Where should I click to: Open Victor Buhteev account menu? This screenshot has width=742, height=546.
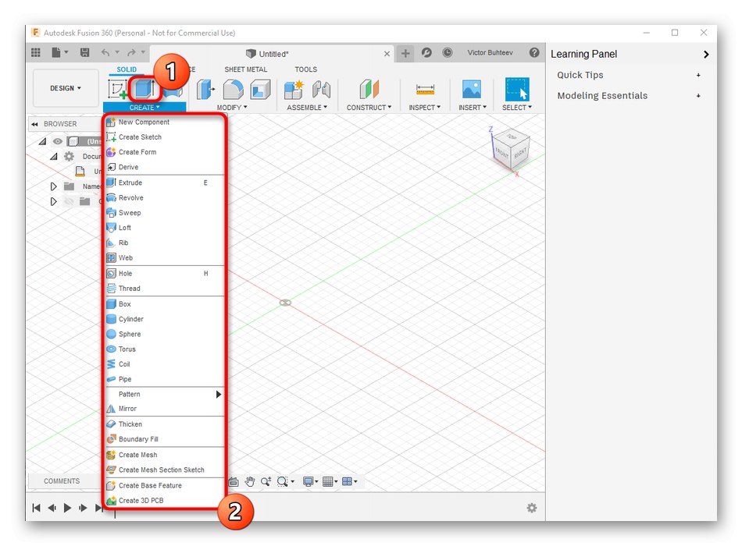click(x=490, y=52)
